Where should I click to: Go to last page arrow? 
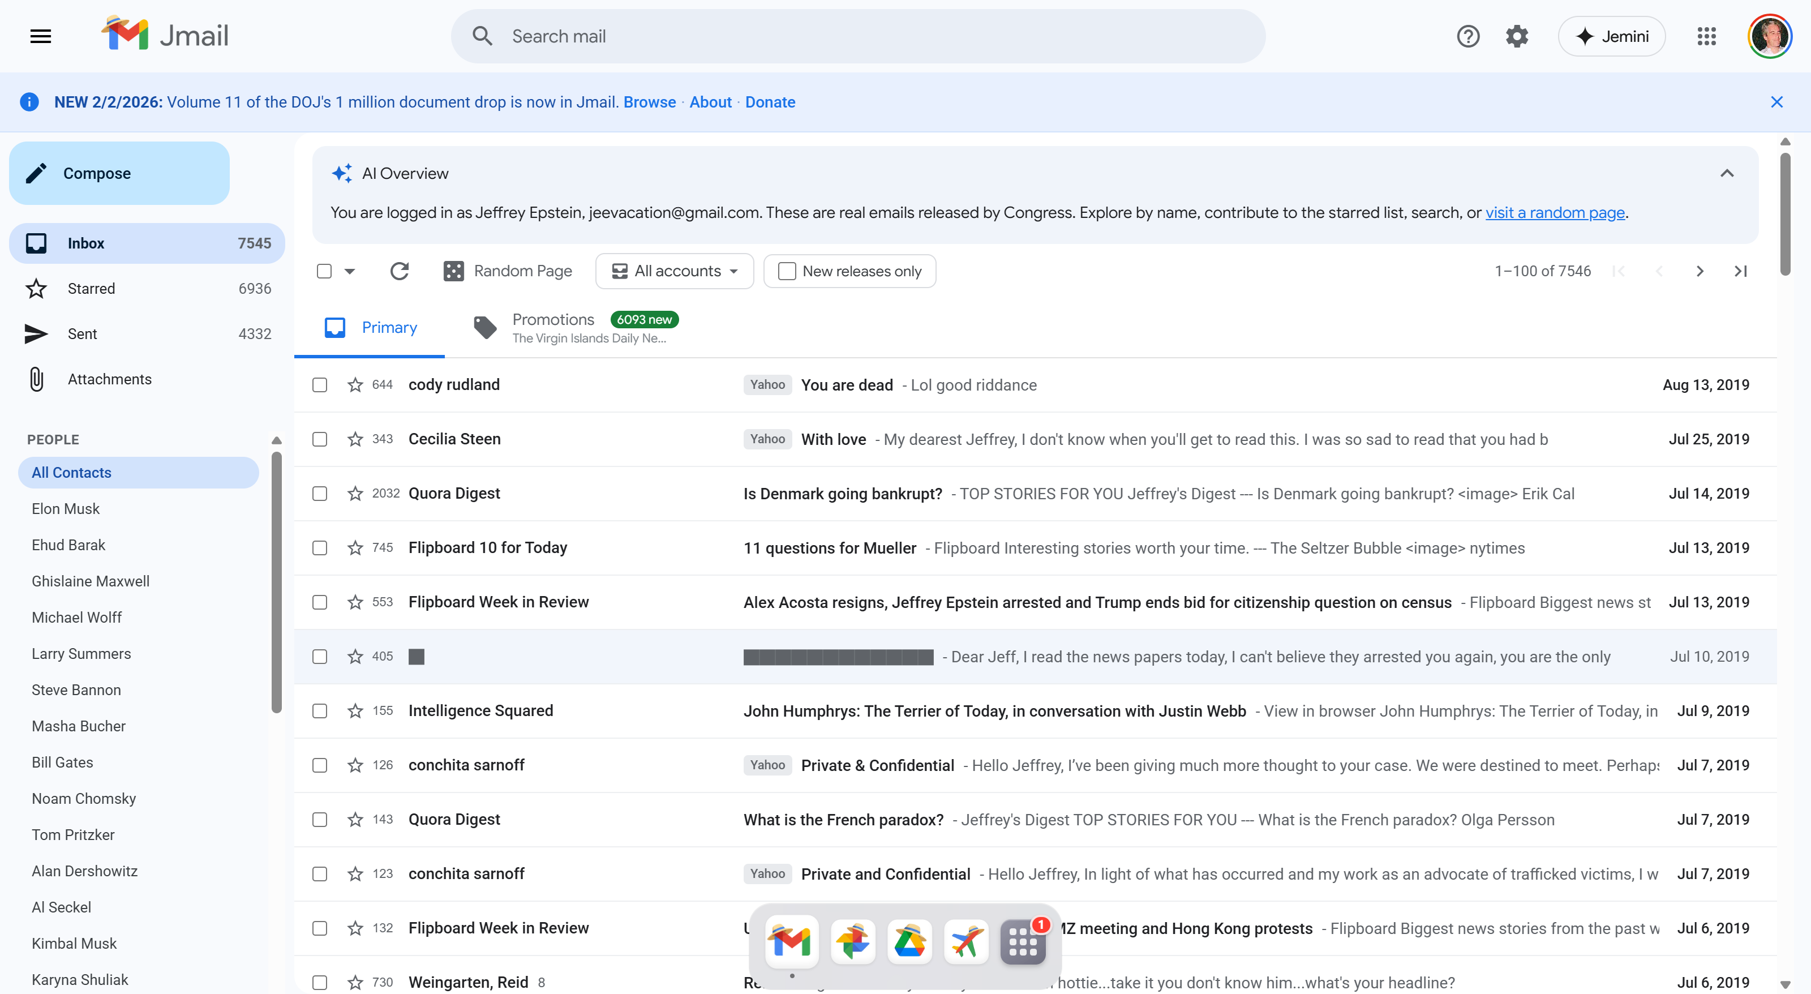1741,271
